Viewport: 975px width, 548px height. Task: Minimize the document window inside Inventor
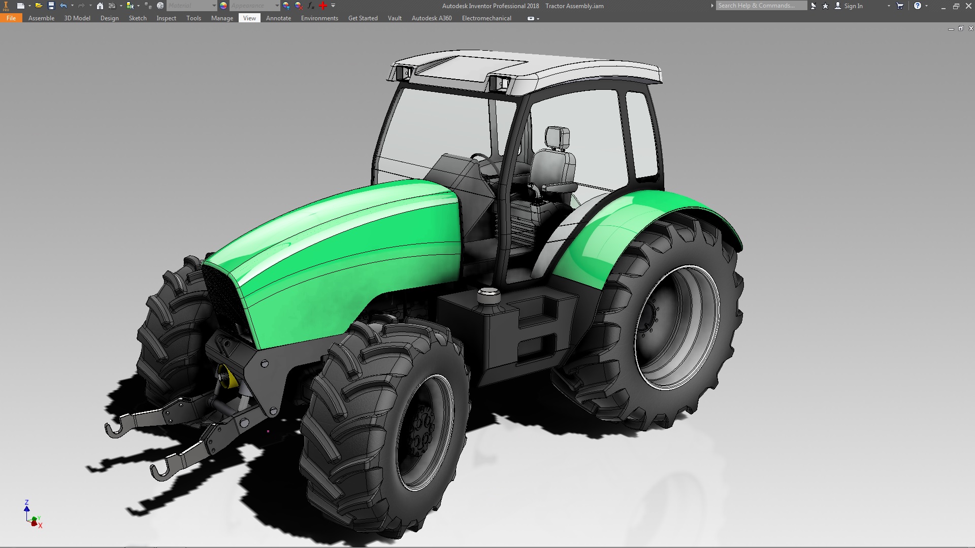point(951,29)
